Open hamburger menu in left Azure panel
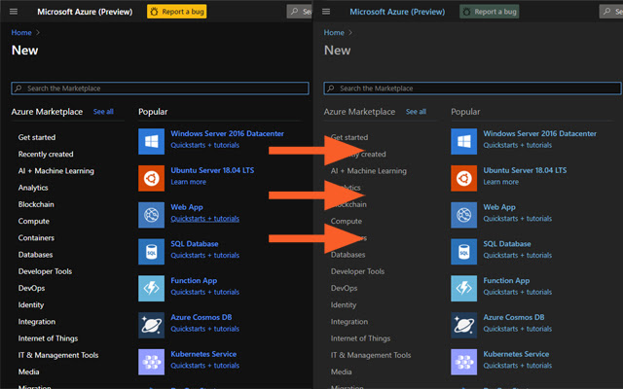 [14, 12]
